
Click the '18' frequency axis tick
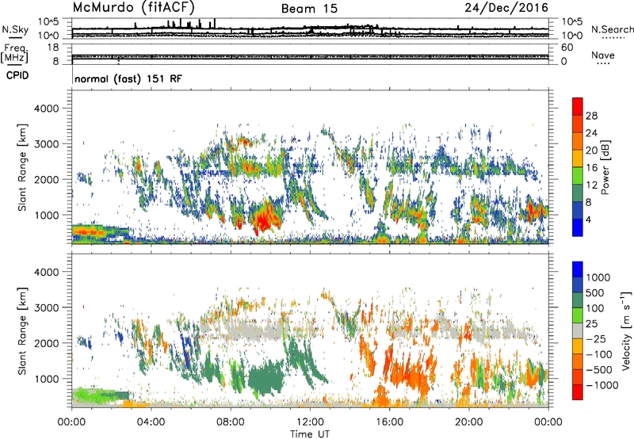click(x=53, y=48)
